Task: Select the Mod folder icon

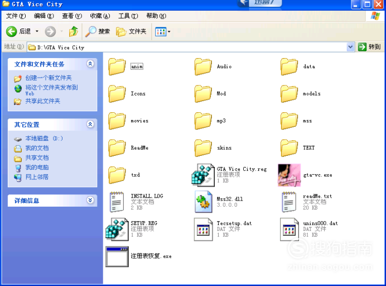Action: [x=203, y=94]
